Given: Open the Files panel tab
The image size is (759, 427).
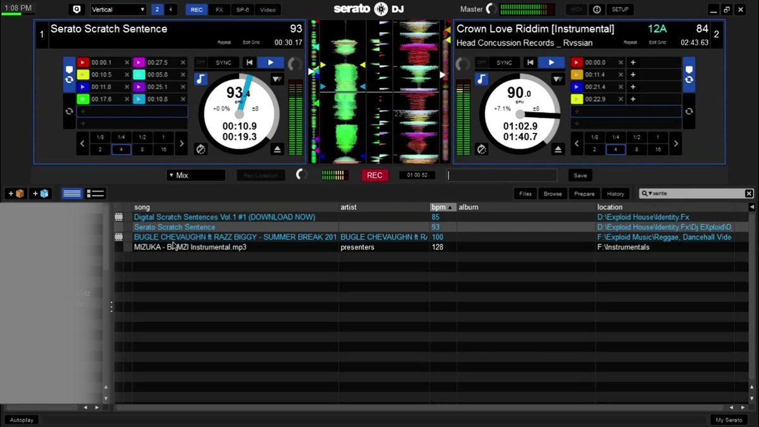Looking at the screenshot, I should (x=526, y=194).
